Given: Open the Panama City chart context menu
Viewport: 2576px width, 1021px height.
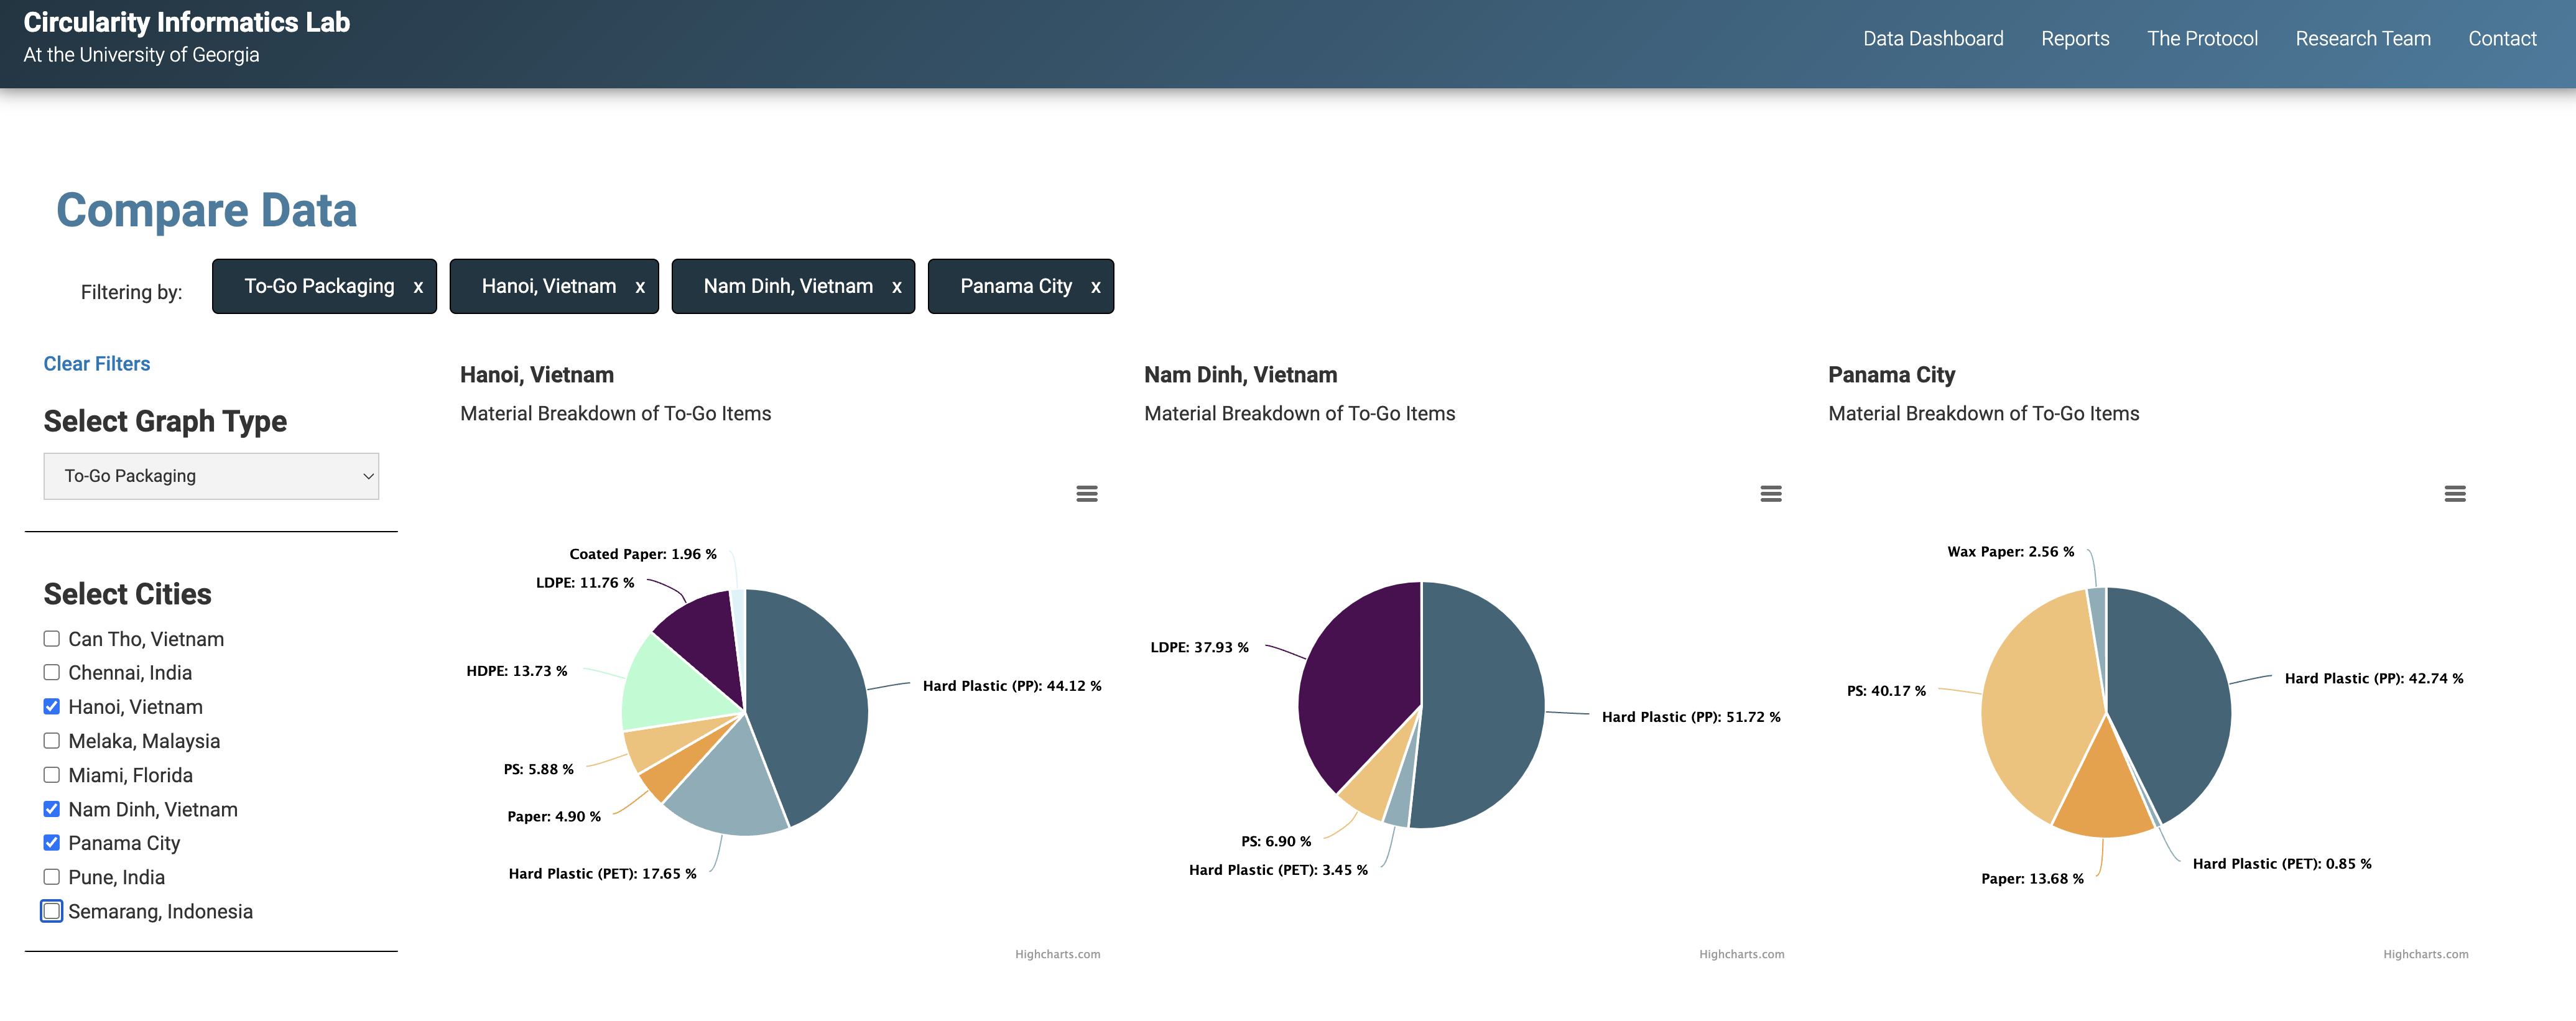Looking at the screenshot, I should click(2454, 493).
